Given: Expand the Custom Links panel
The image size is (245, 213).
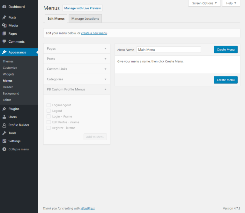Looking at the screenshot, I should pyautogui.click(x=77, y=69).
